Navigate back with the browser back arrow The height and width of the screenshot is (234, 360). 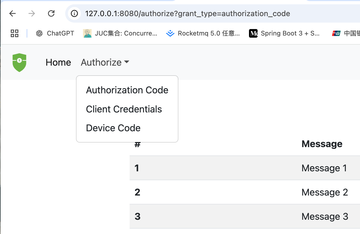pyautogui.click(x=12, y=13)
